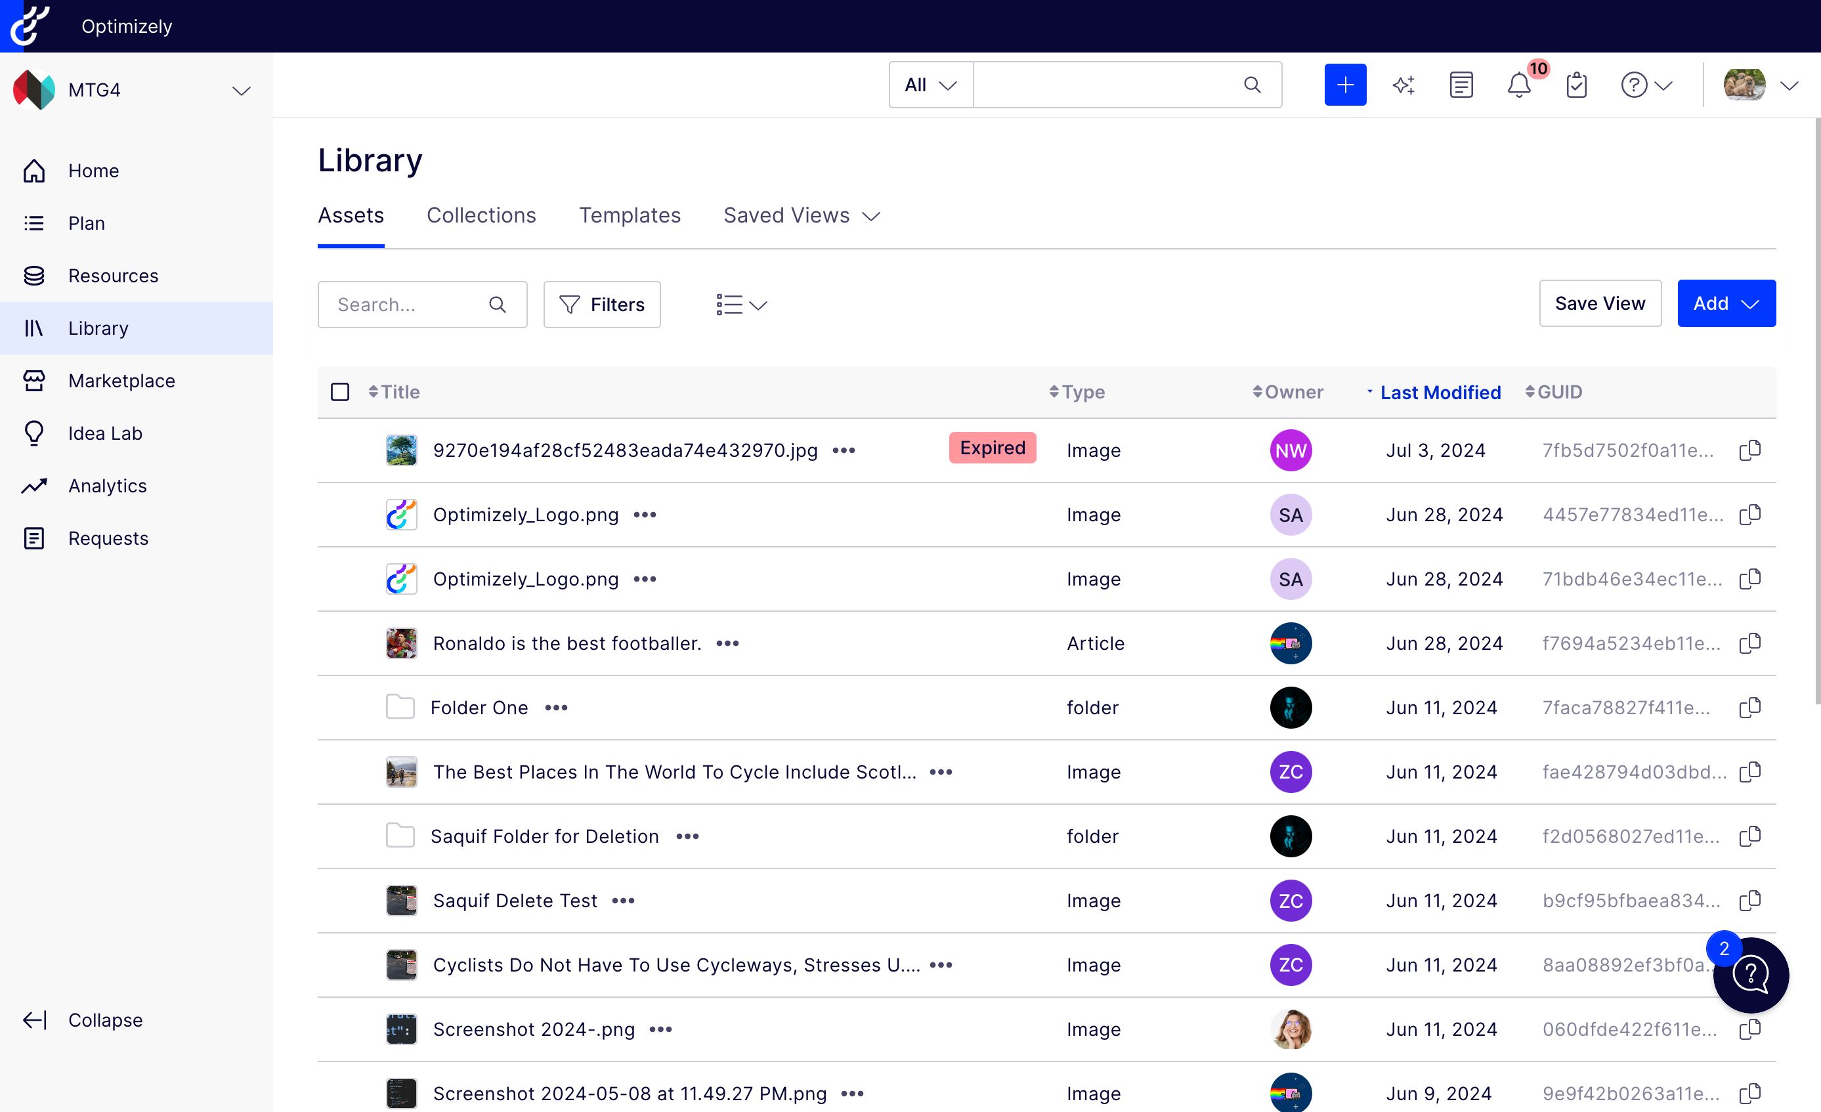
Task: Click the user profile avatar icon
Action: point(1744,83)
